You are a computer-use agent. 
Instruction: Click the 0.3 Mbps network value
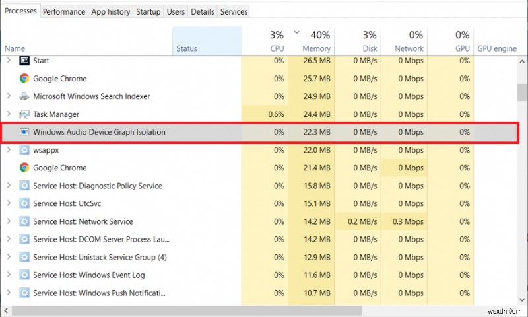[x=408, y=221]
